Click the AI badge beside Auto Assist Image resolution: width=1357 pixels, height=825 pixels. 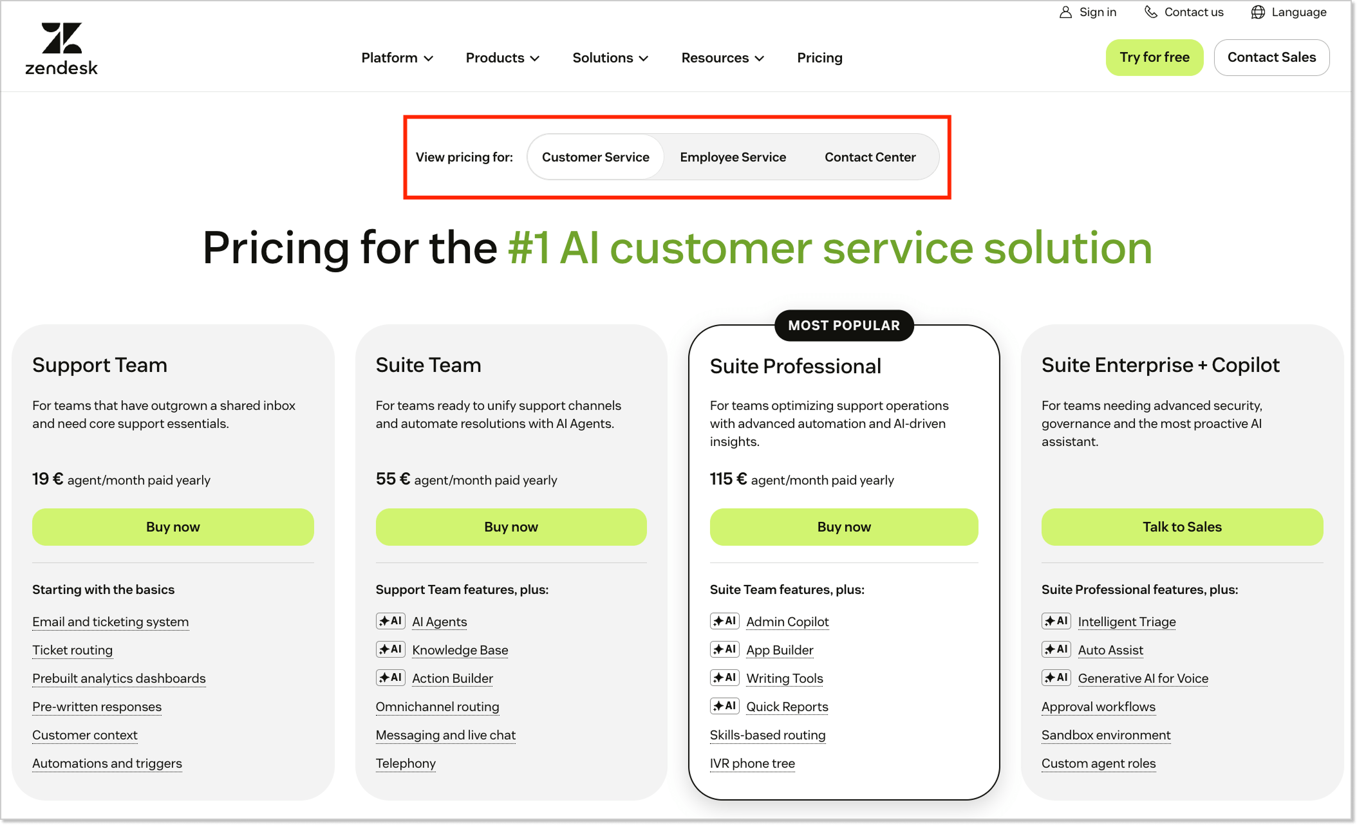coord(1056,649)
